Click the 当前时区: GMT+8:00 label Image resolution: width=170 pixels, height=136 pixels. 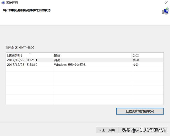click(x=20, y=47)
